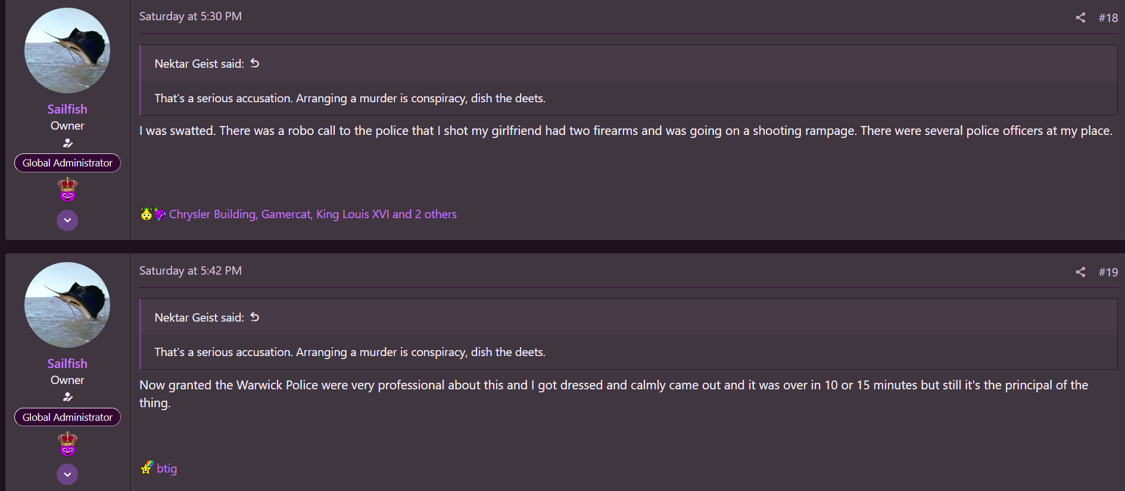Click the crown badge icon in post #18
1125x491 pixels.
(67, 190)
